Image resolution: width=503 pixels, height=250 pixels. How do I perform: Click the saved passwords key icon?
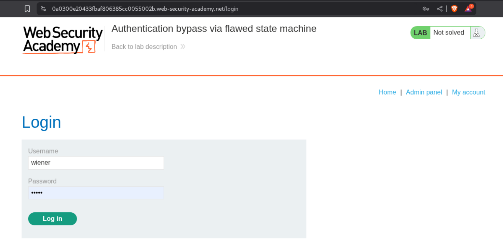click(x=426, y=9)
